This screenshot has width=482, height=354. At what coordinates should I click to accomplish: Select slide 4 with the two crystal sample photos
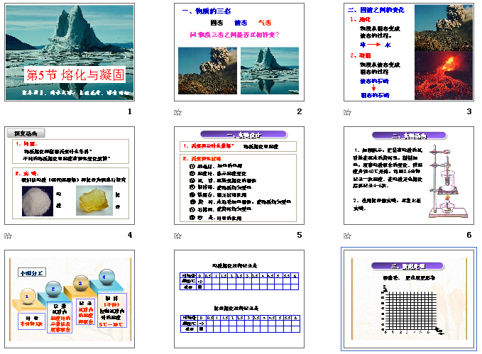click(70, 175)
